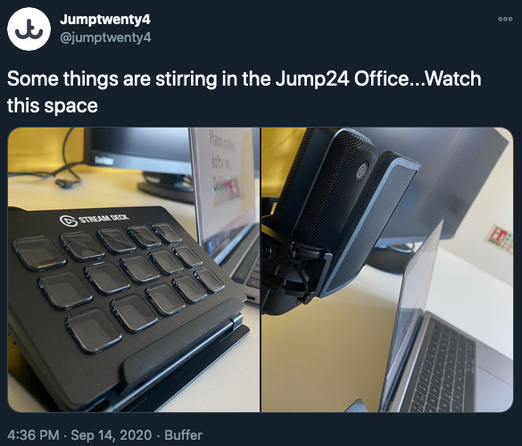Viewport: 522px width, 446px height.
Task: Click the bottom-left Stream Deck key
Action: 94,330
